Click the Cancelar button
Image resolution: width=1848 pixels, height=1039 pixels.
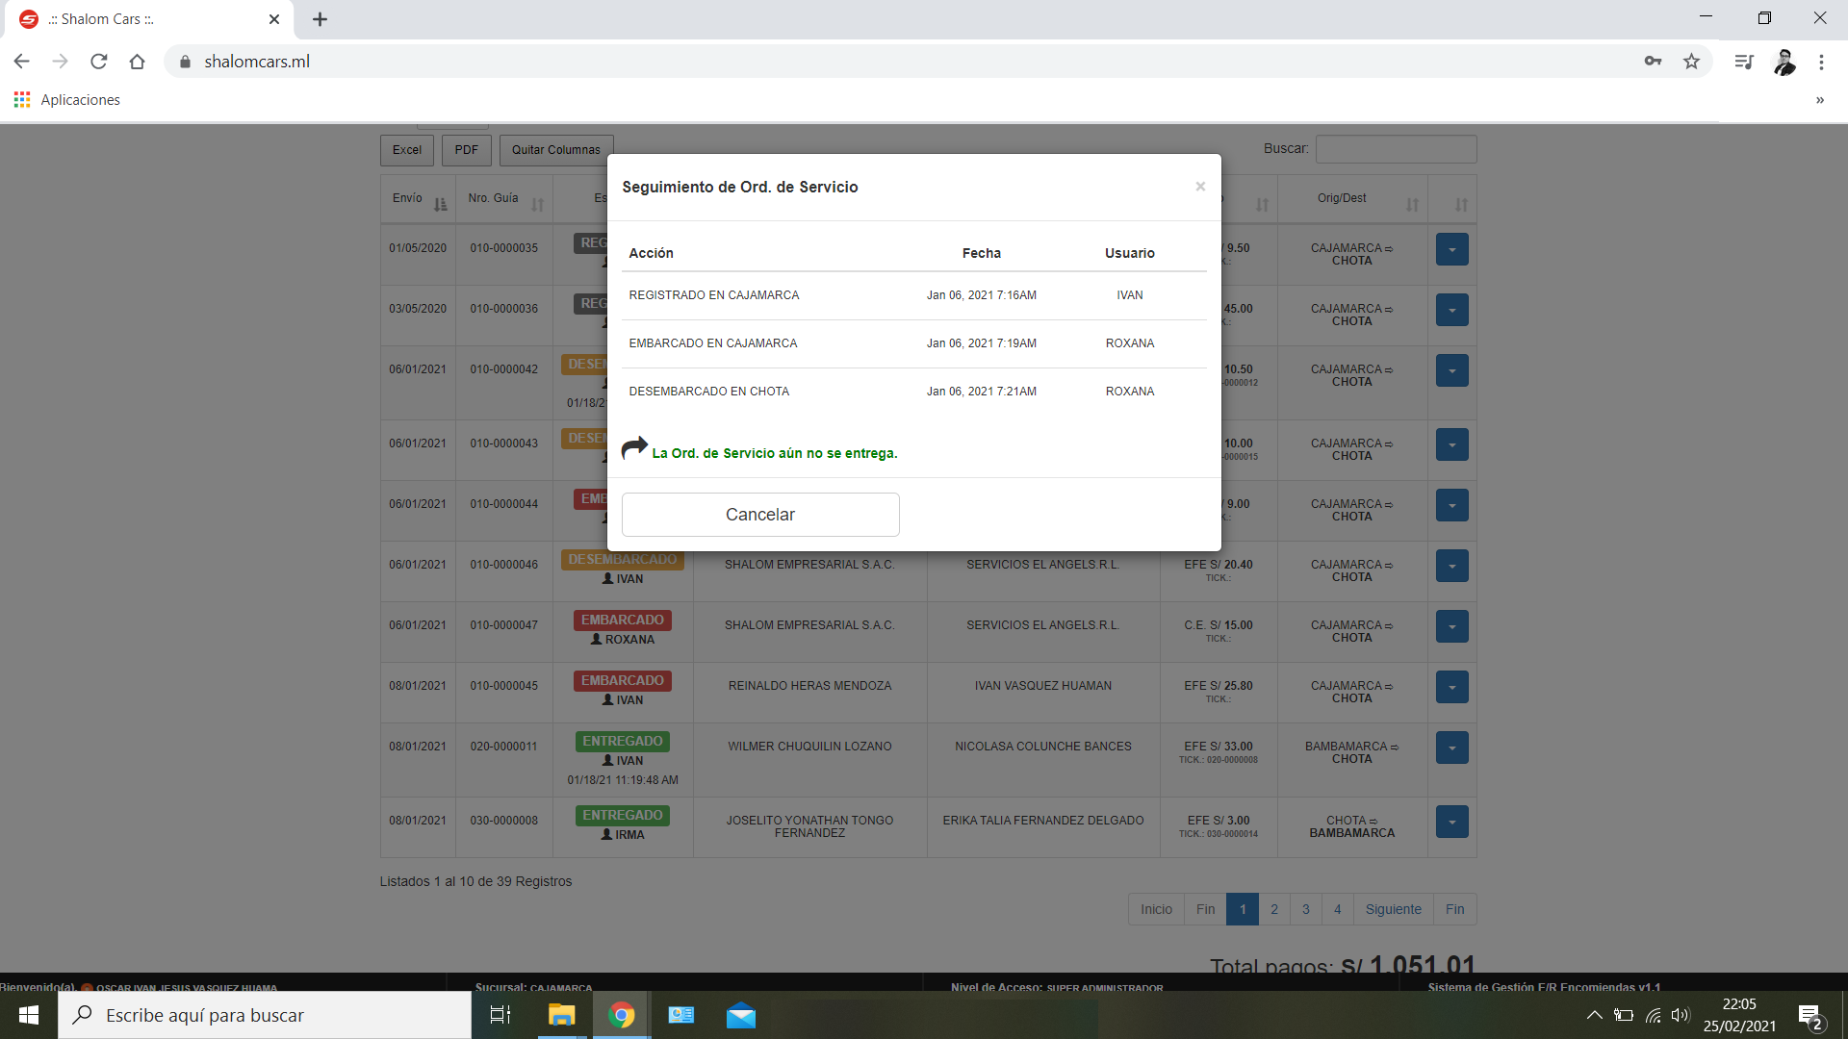tap(759, 515)
